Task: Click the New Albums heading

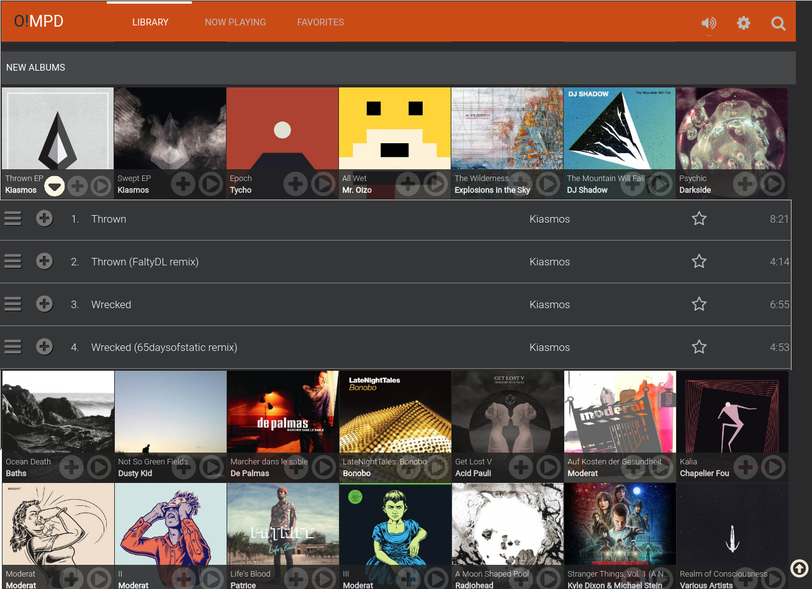Action: [x=35, y=68]
